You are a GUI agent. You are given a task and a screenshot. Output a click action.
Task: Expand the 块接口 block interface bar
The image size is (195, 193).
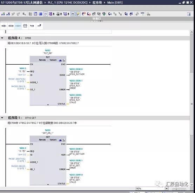tap(97, 18)
